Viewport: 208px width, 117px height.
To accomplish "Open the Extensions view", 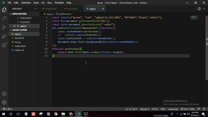I will [x=4, y=45].
